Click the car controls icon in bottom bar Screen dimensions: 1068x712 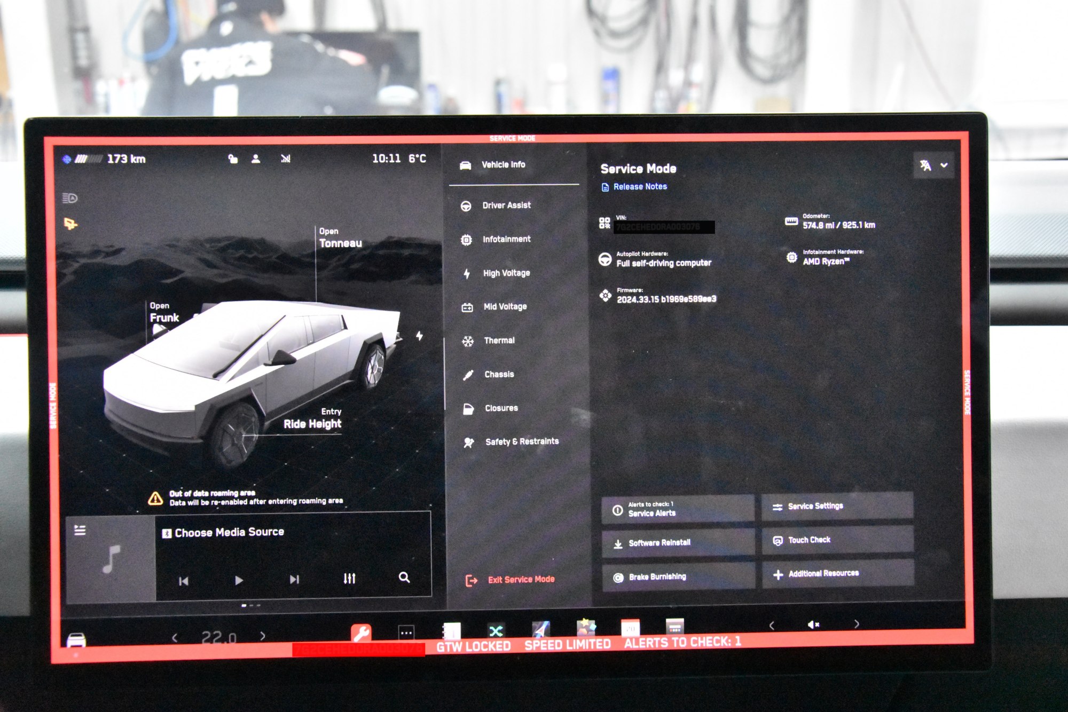click(76, 639)
